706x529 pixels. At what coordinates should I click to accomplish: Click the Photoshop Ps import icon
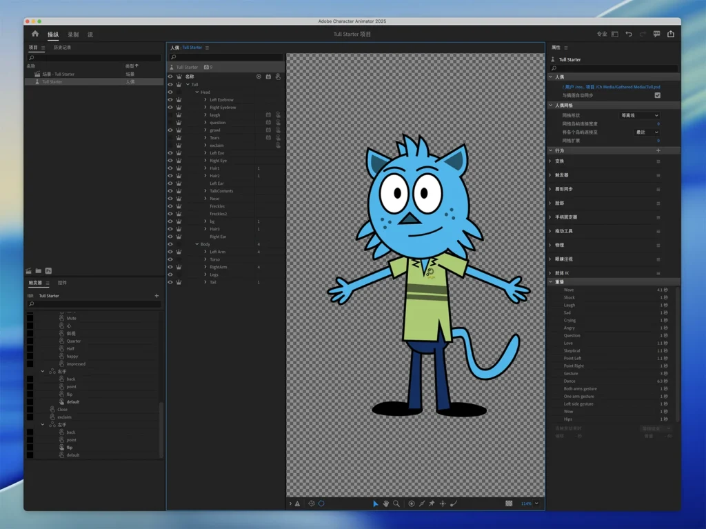click(x=48, y=271)
